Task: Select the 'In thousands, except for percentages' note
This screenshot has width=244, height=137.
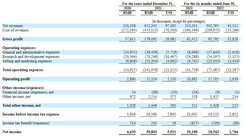Action: (x=178, y=21)
